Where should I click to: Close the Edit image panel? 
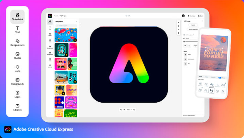(202, 21)
